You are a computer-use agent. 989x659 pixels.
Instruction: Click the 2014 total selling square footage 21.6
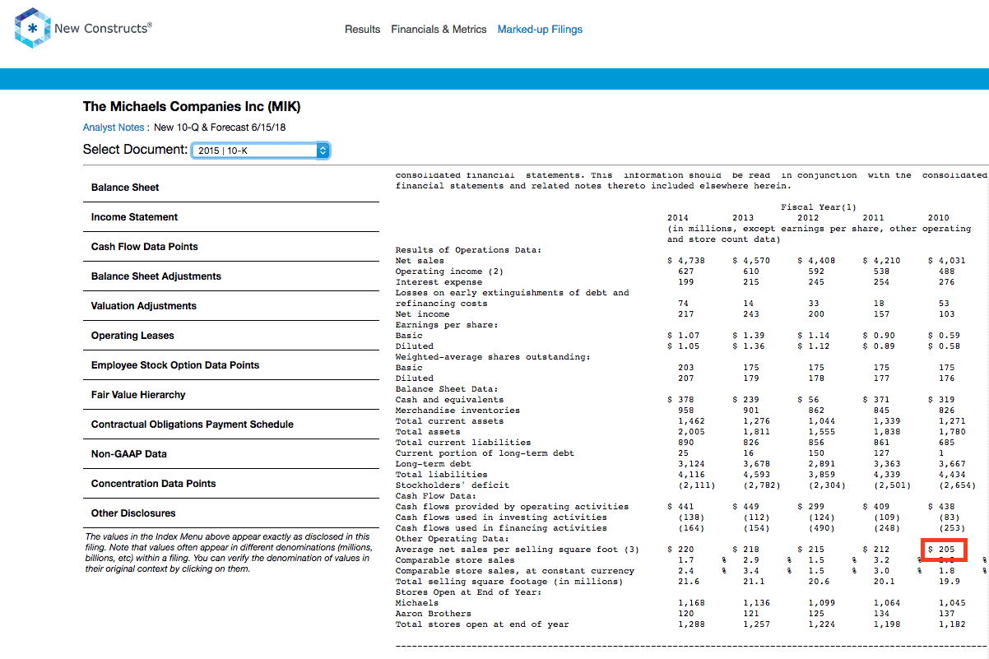pos(689,582)
